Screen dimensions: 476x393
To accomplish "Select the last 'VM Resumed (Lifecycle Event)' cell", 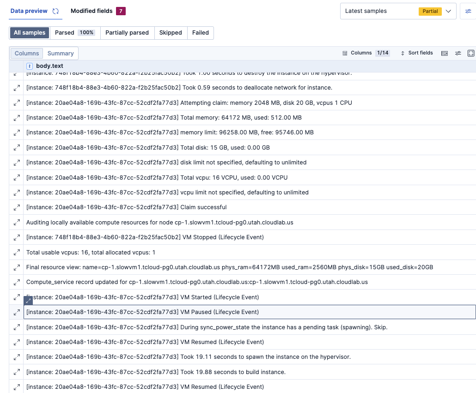I will [x=250, y=387].
